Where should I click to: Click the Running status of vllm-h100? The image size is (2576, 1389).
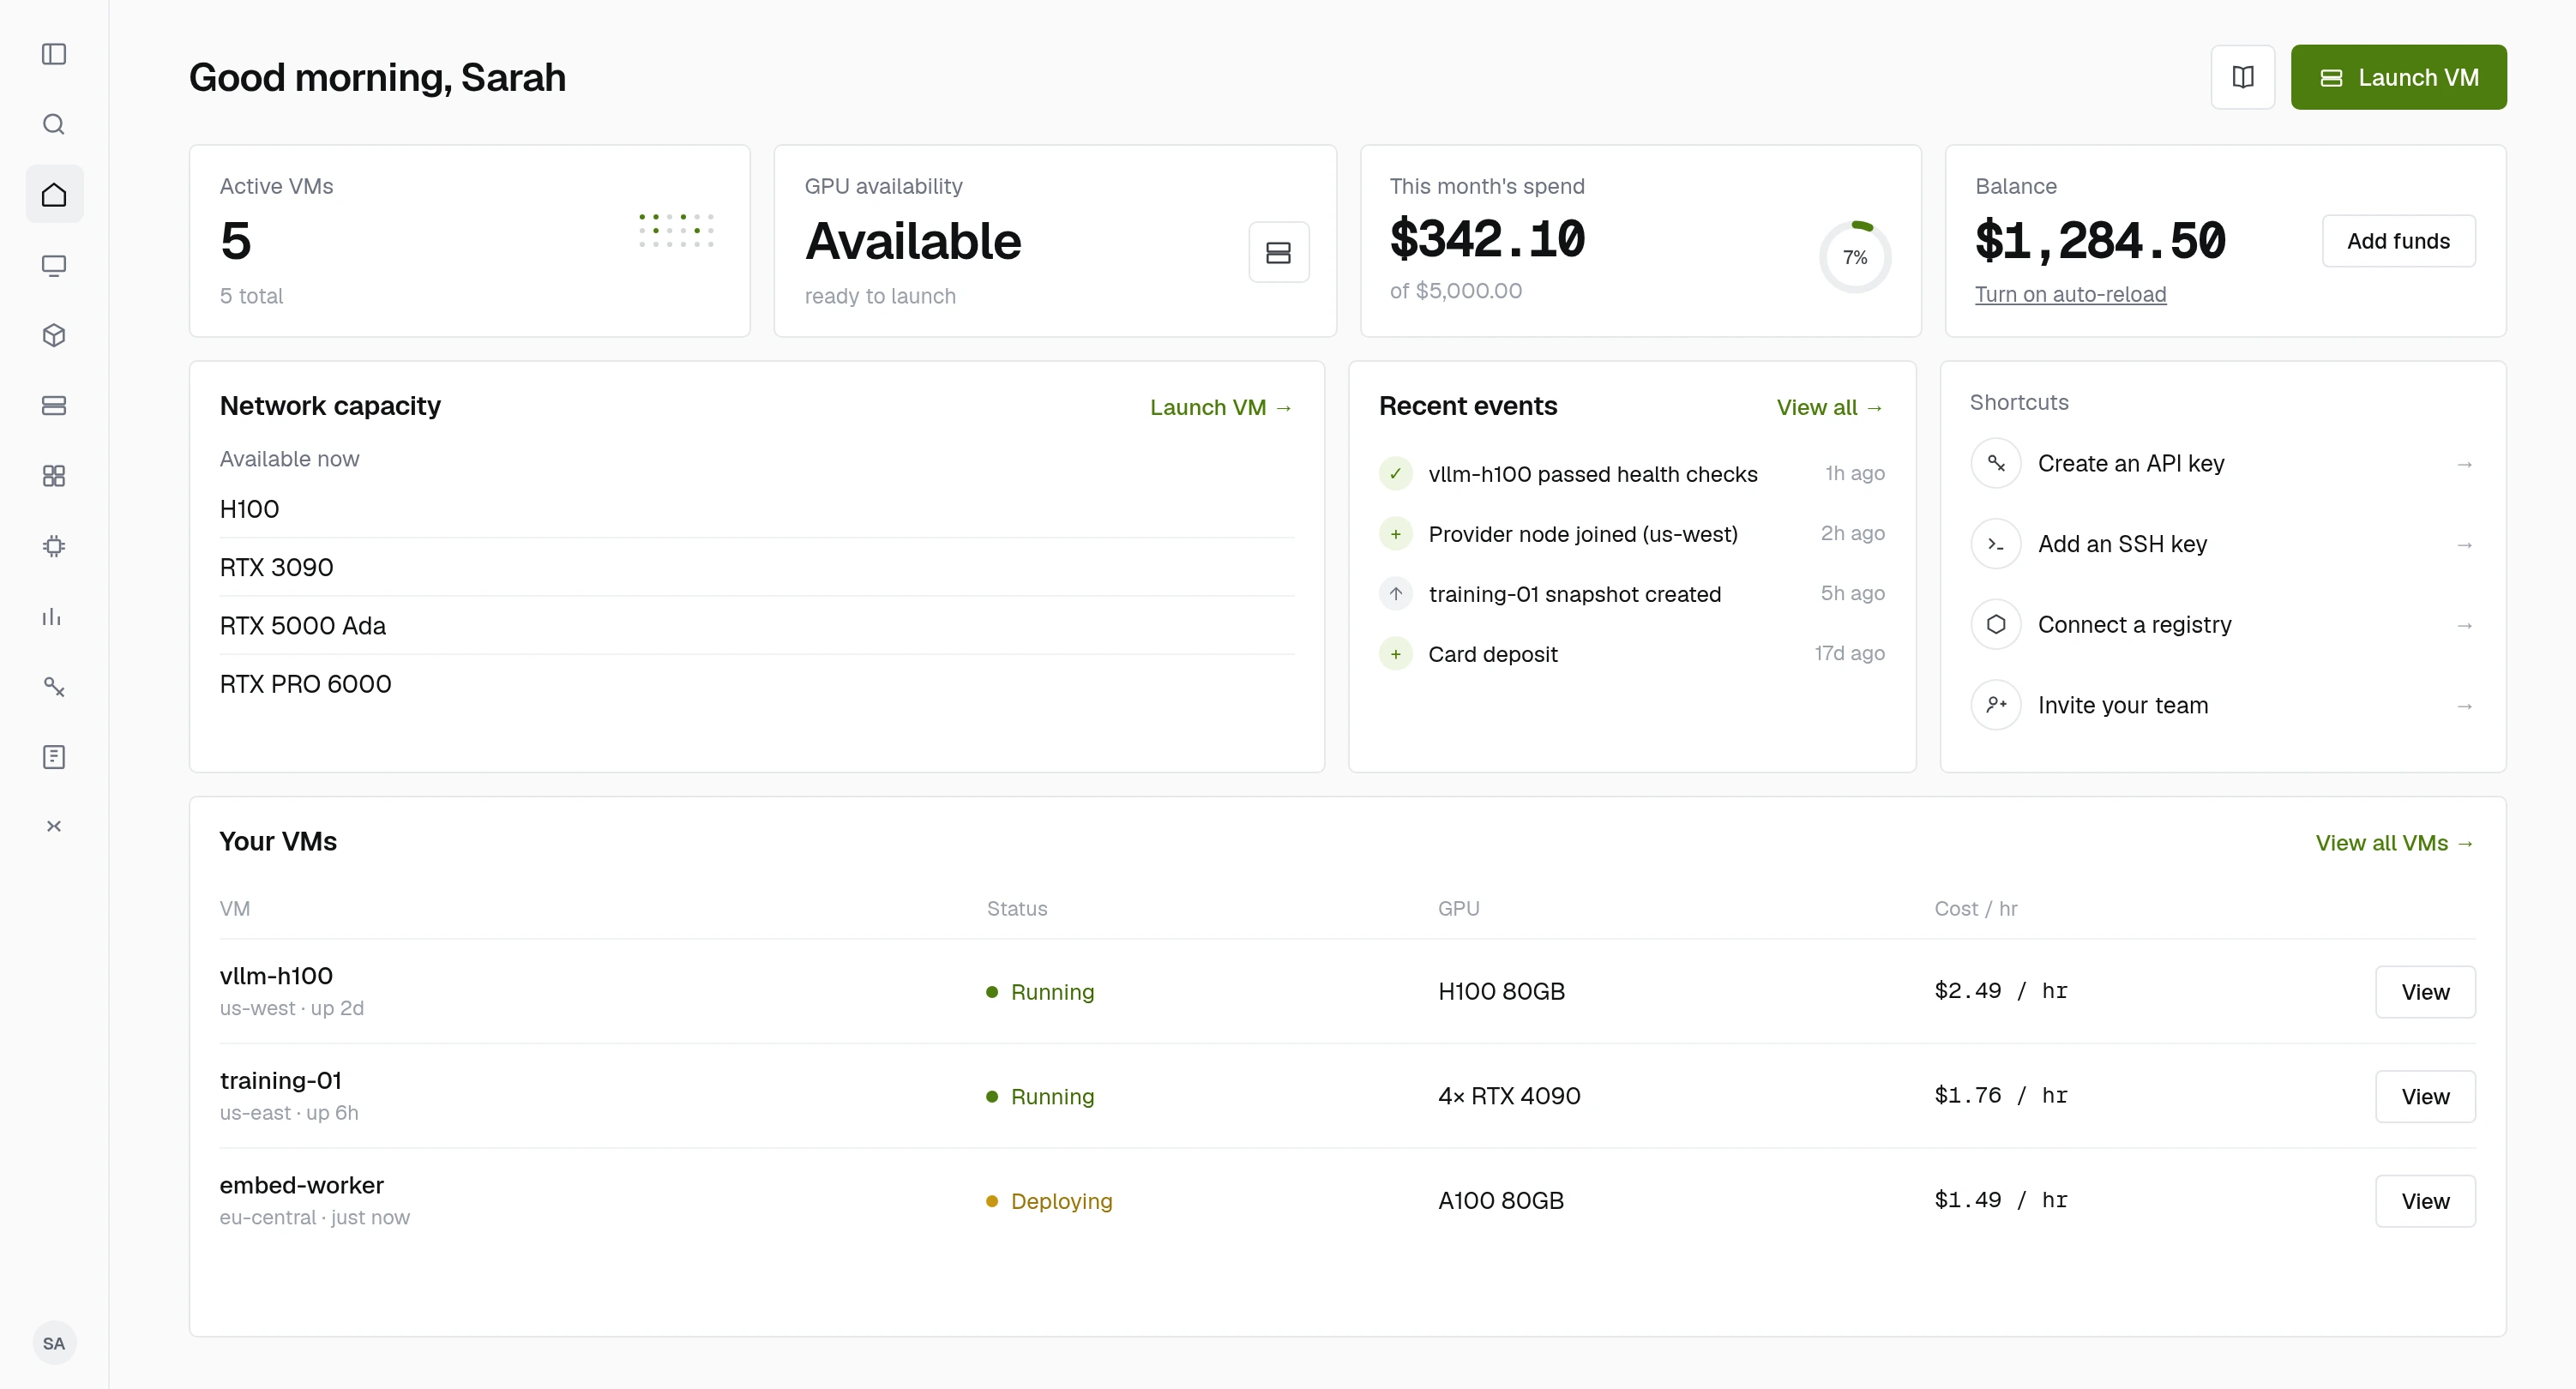tap(1040, 992)
